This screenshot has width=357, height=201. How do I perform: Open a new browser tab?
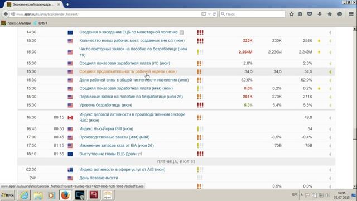click(x=67, y=4)
